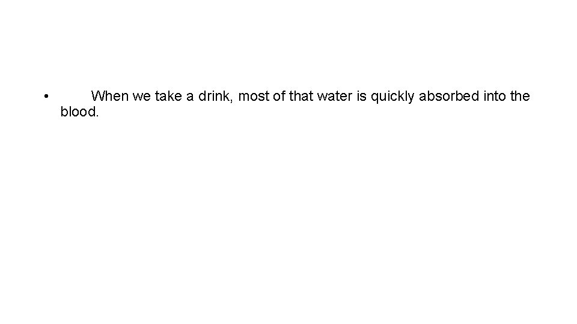
Task: Click the word "that"
Action: (x=301, y=96)
